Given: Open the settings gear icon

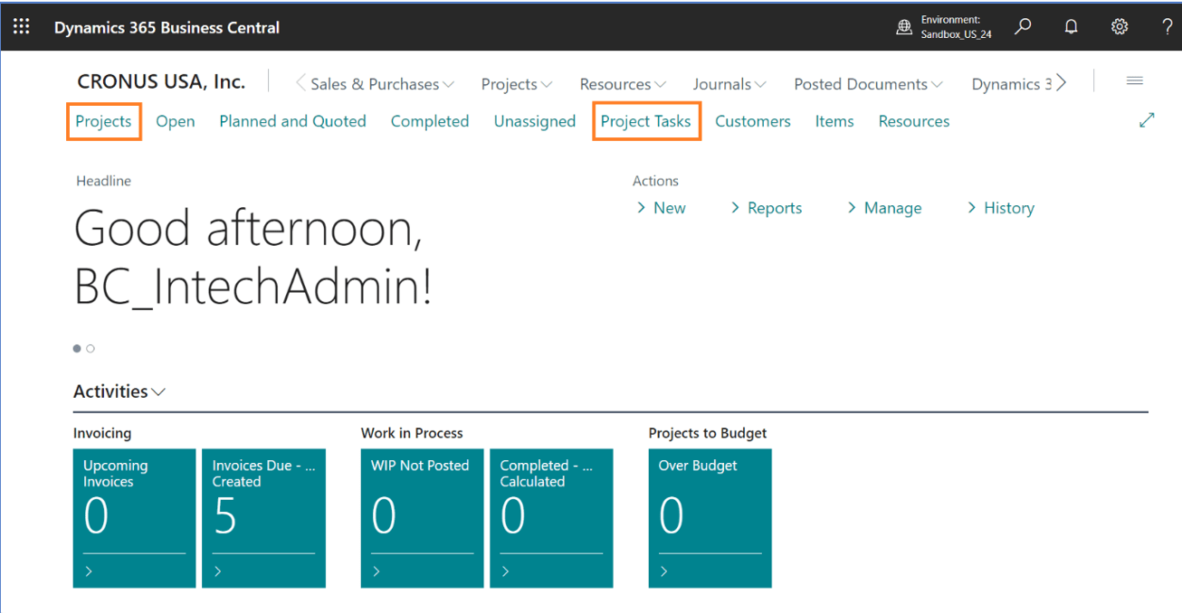Looking at the screenshot, I should click(x=1120, y=27).
